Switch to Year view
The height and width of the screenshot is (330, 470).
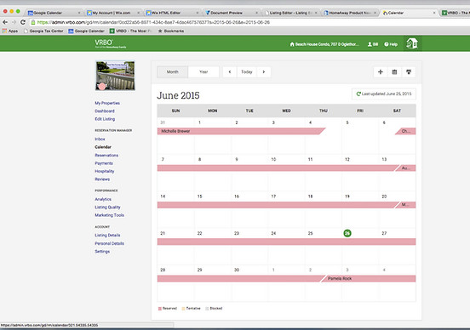[x=203, y=72]
